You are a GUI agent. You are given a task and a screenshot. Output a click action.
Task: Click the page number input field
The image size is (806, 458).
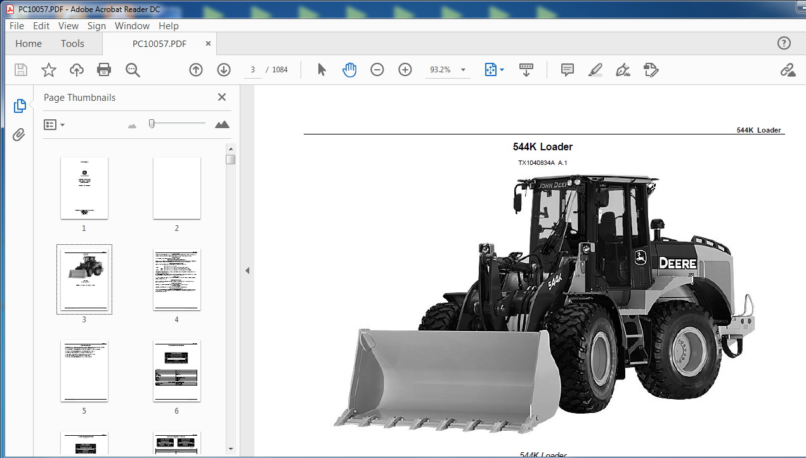252,70
